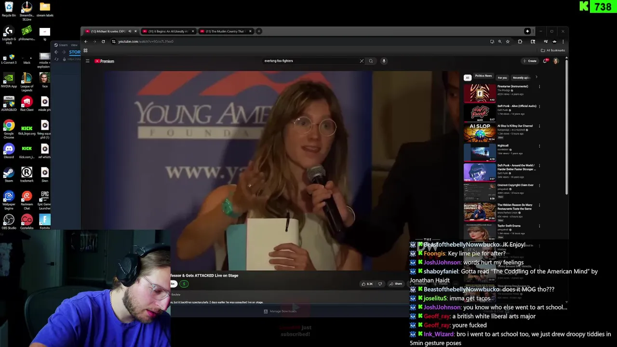The height and width of the screenshot is (347, 617).
Task: Launch OBS Studio desktop shortcut
Action: pos(9,222)
